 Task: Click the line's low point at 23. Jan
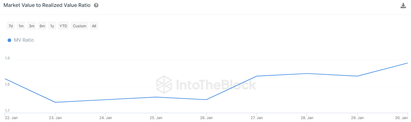coord(55,102)
